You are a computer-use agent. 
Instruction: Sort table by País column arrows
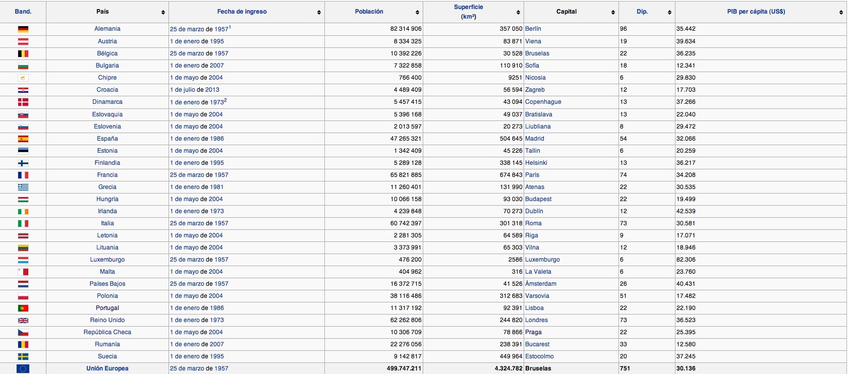tap(163, 12)
